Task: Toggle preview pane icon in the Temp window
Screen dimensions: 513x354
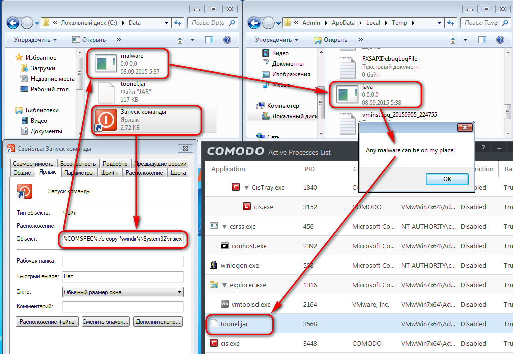Action: pos(482,40)
